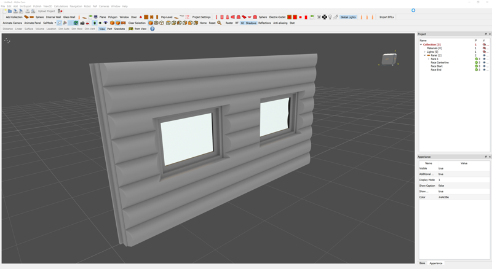This screenshot has height=269, width=492.
Task: Click the orange panel icon after Add Collection
Action: point(26,17)
